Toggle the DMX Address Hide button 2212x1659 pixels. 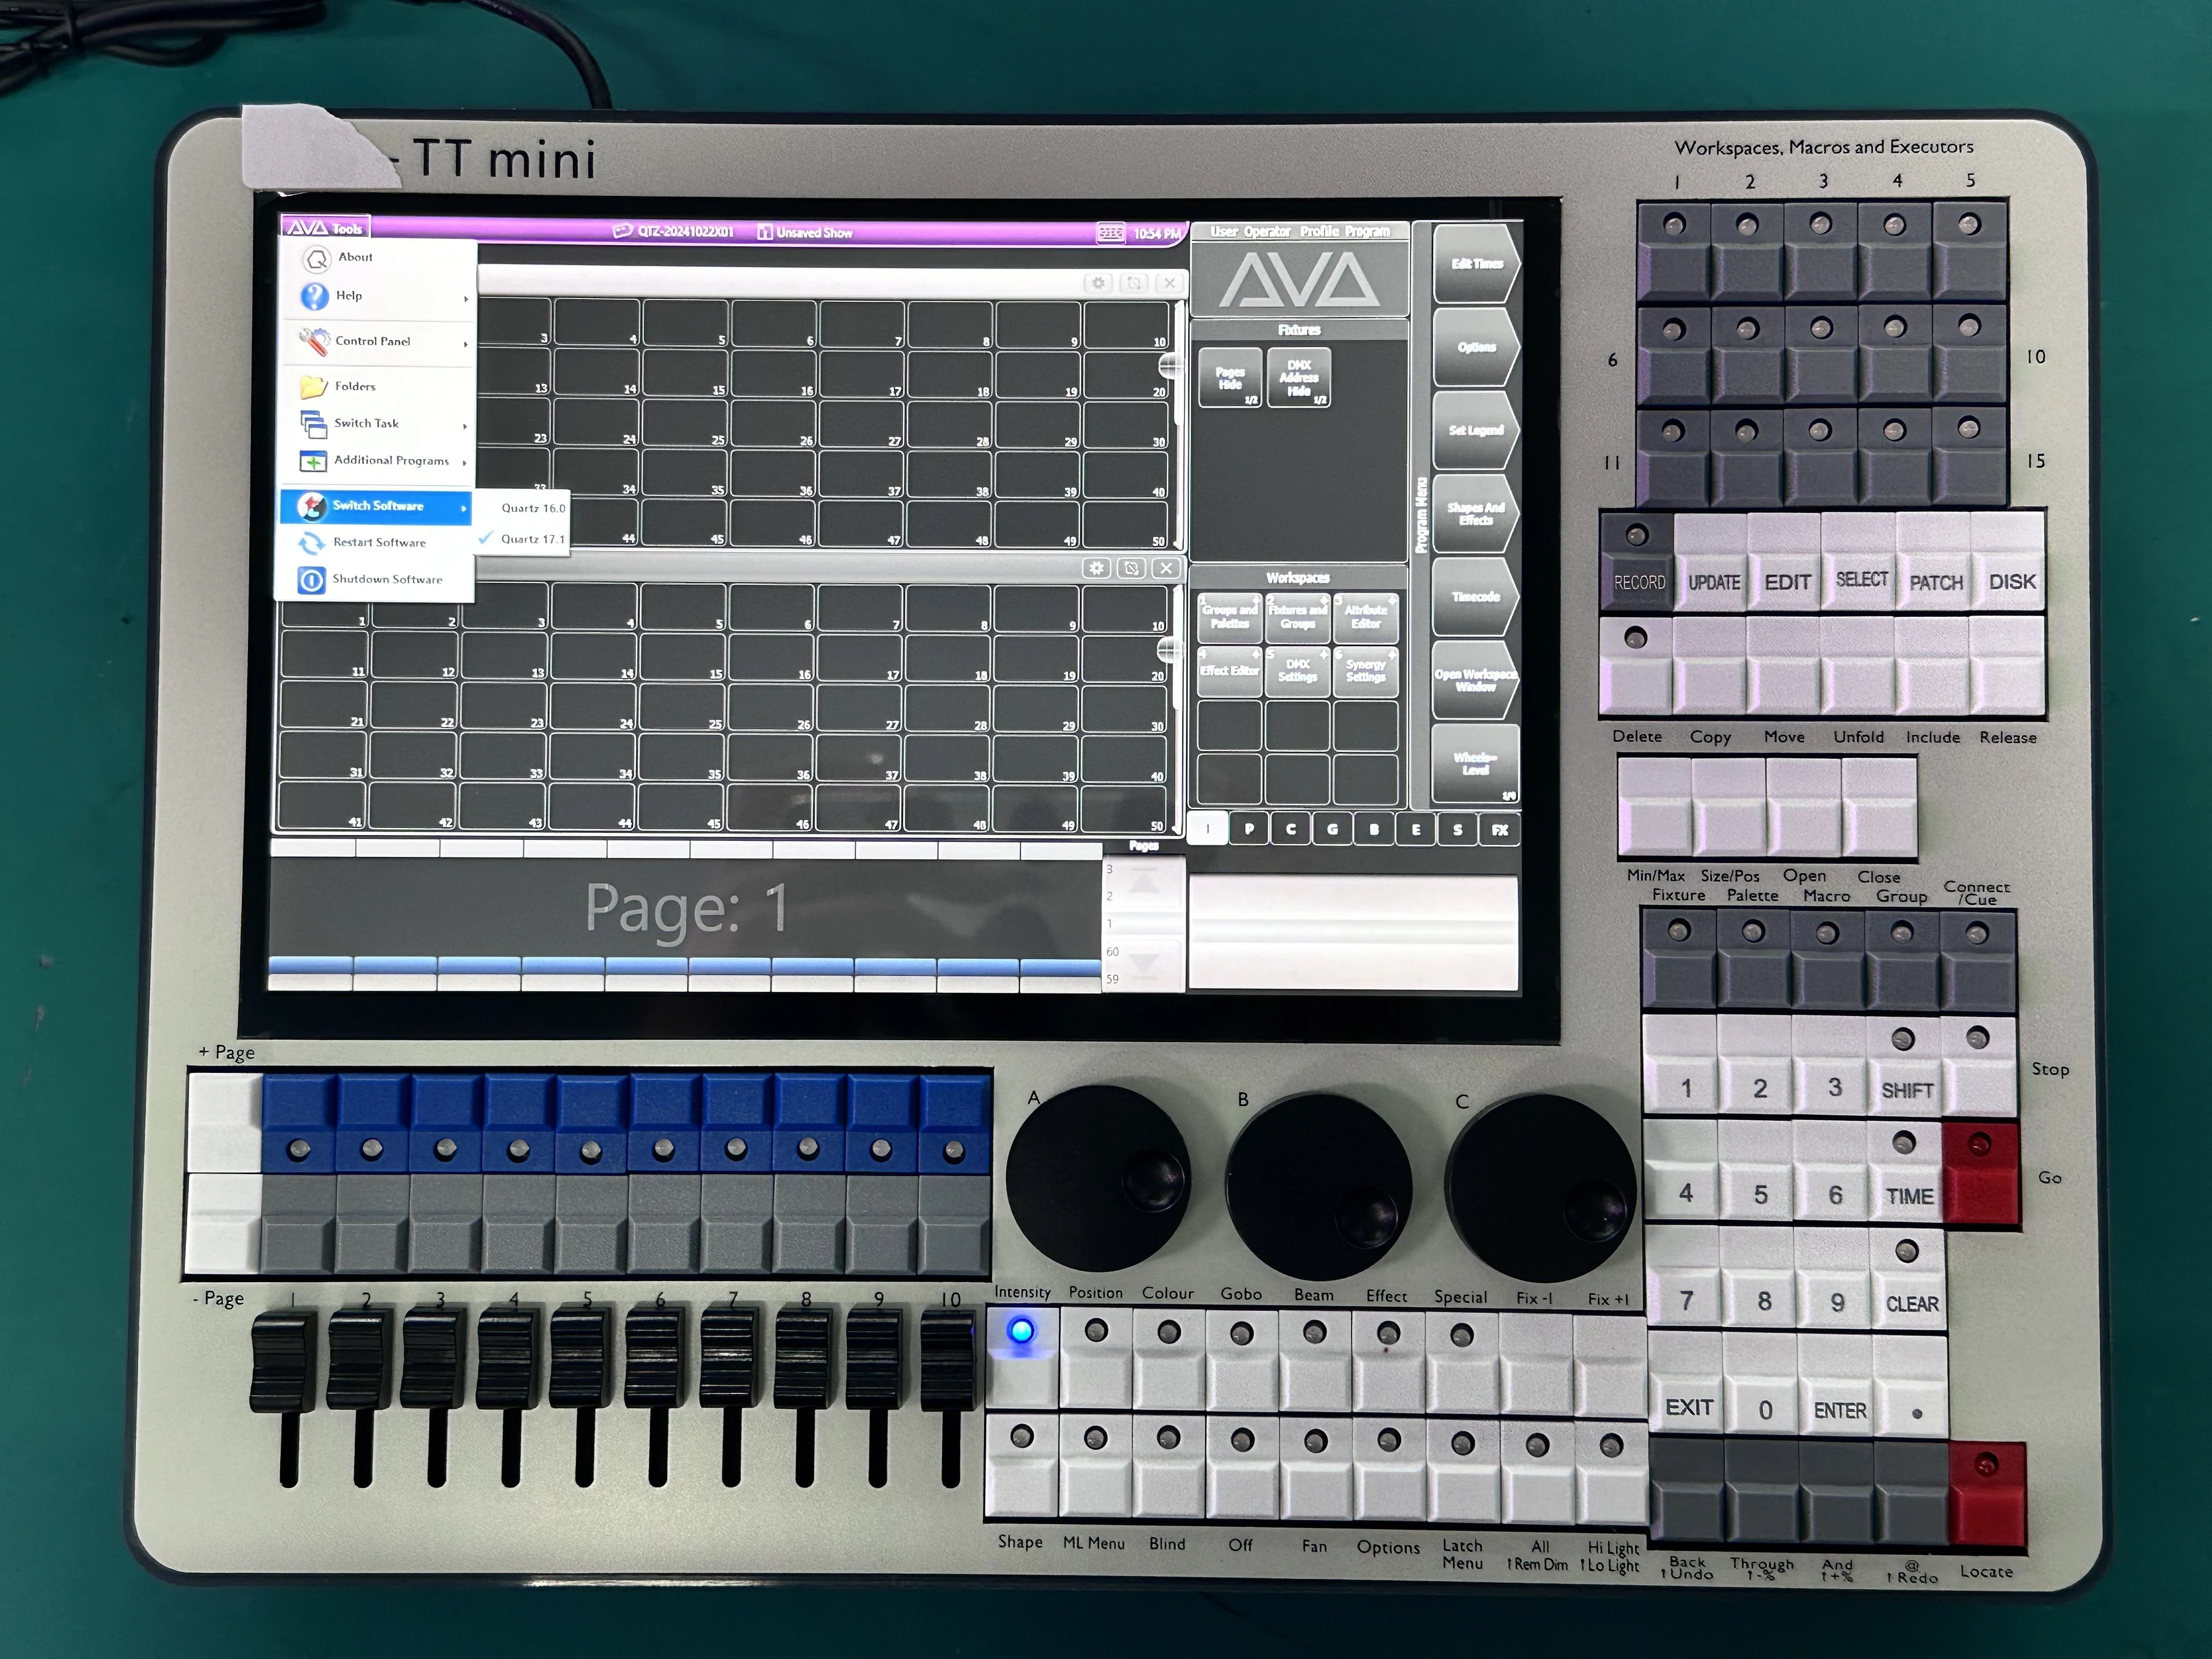pos(1299,378)
